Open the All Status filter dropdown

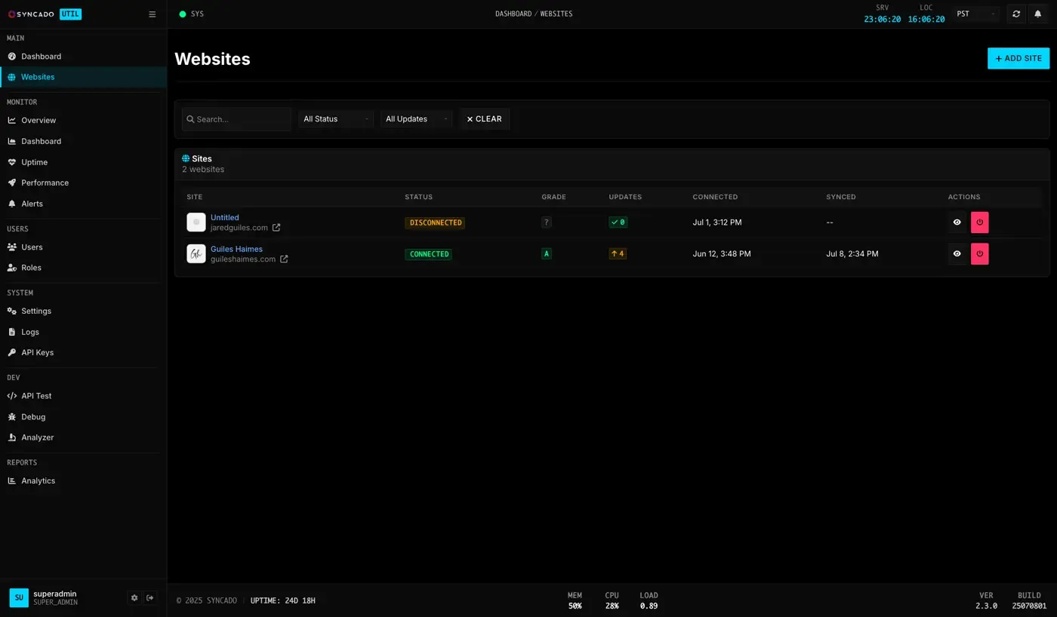click(x=336, y=119)
